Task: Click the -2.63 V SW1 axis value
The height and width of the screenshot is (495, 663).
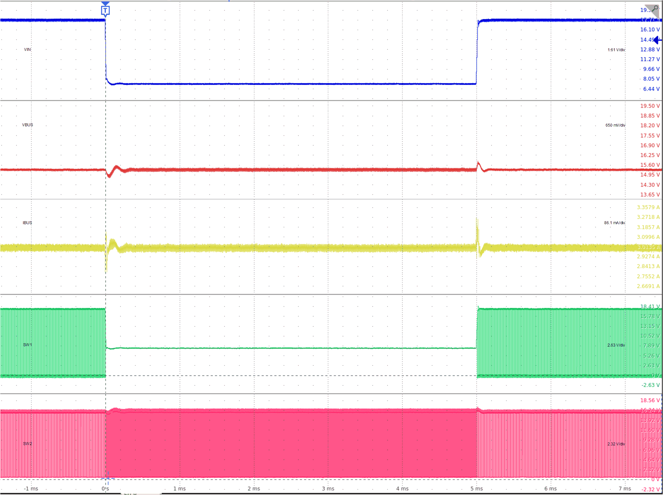Action: (x=651, y=385)
